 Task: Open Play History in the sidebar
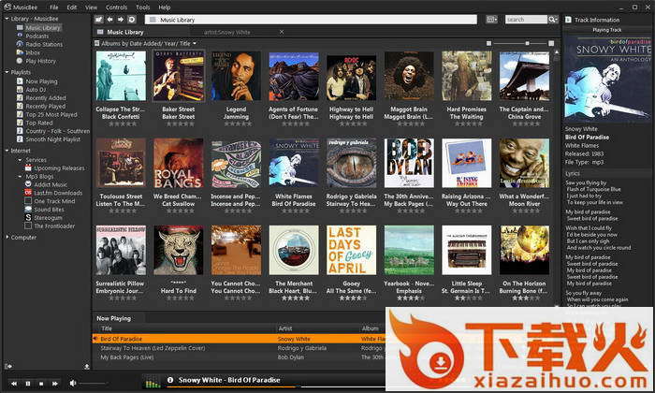click(x=40, y=61)
